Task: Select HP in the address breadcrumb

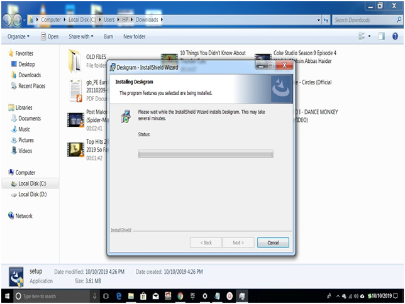Action: (x=125, y=19)
